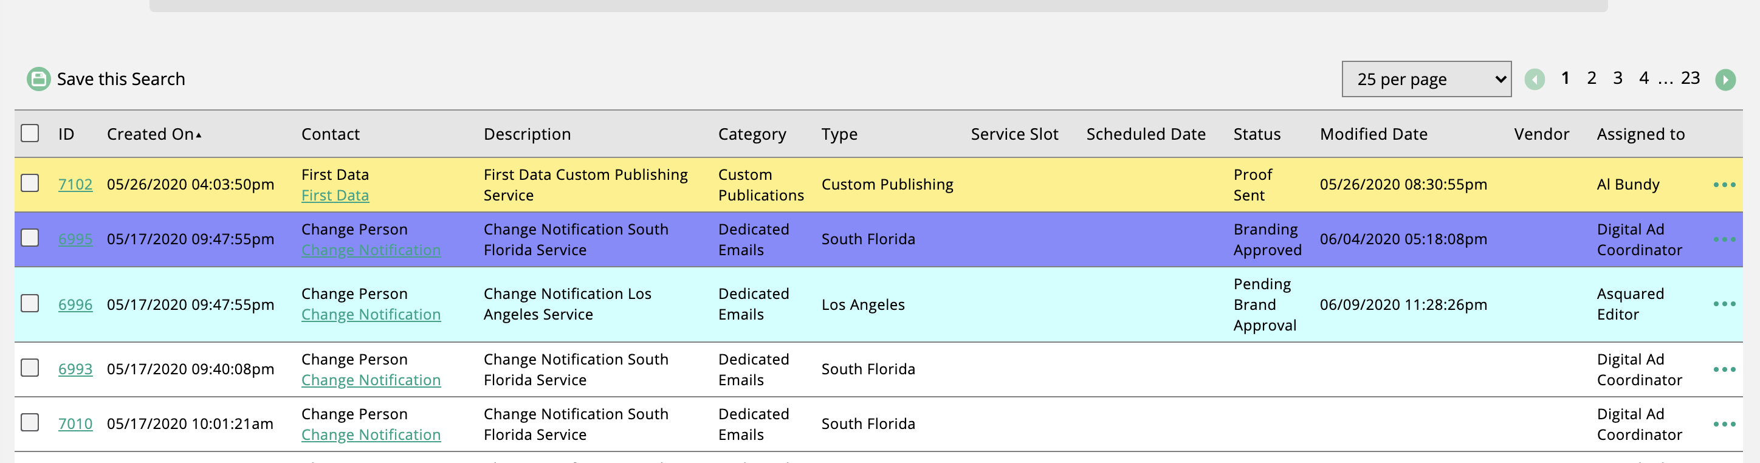The height and width of the screenshot is (463, 1760).
Task: Click description Change Notification Los Angeles Service
Action: [567, 304]
